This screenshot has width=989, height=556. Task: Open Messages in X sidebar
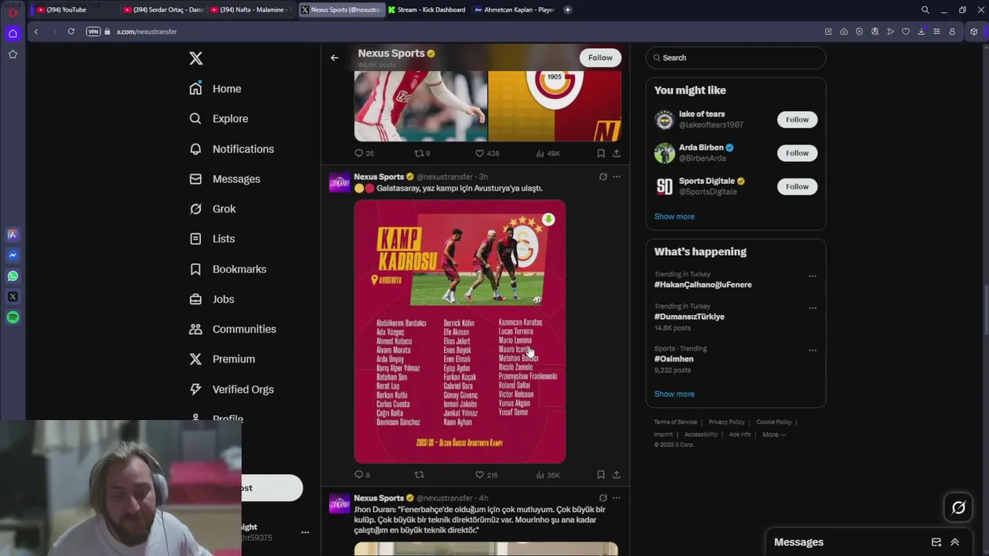pyautogui.click(x=225, y=179)
